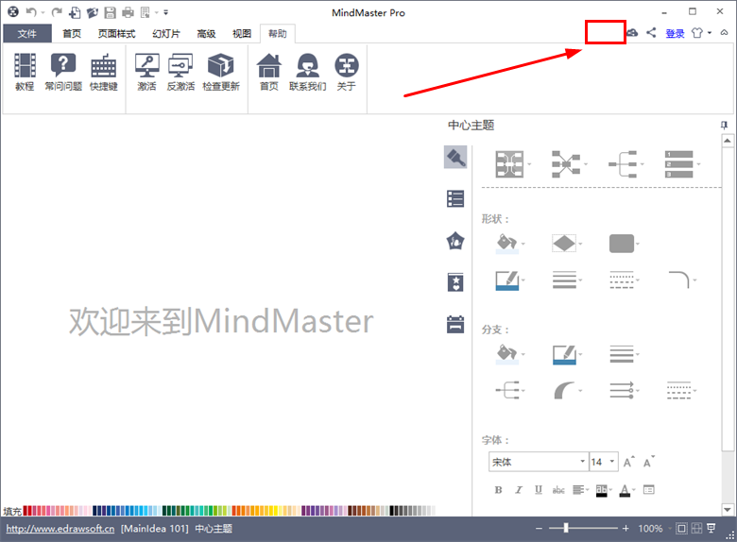The height and width of the screenshot is (542, 737).
Task: Toggle italic I formatting
Action: 519,490
